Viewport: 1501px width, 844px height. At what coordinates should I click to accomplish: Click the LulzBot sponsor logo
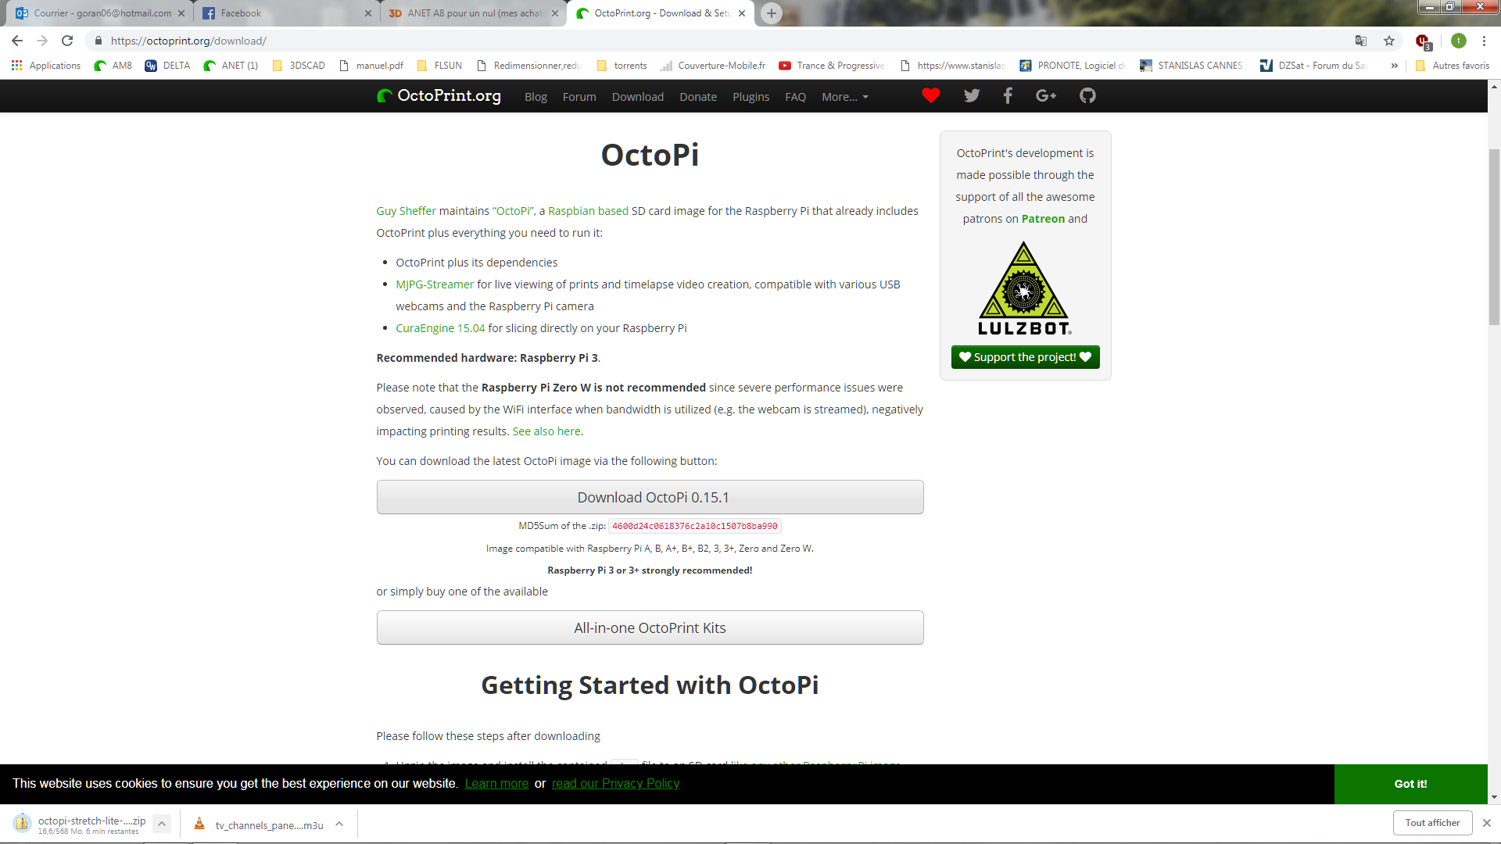(1024, 288)
